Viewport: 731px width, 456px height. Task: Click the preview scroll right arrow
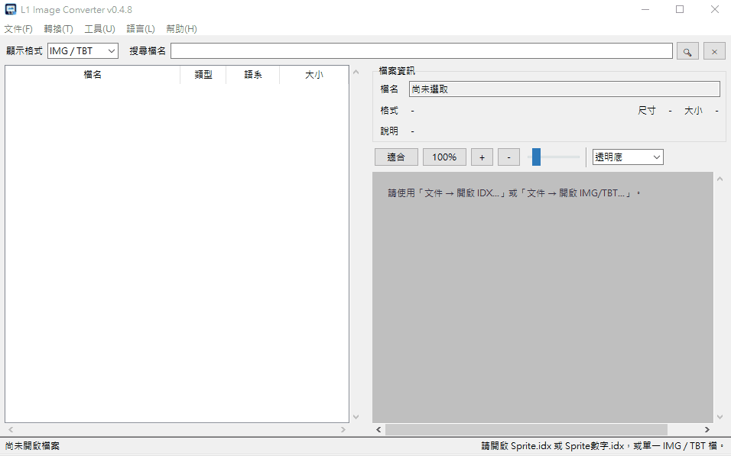707,429
